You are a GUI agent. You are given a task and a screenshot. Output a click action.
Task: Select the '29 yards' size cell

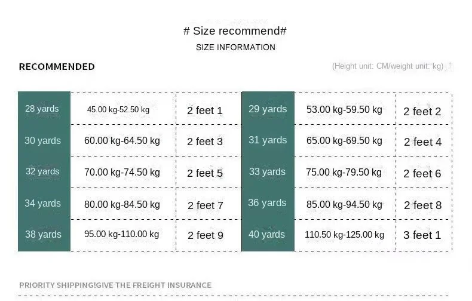pos(268,109)
